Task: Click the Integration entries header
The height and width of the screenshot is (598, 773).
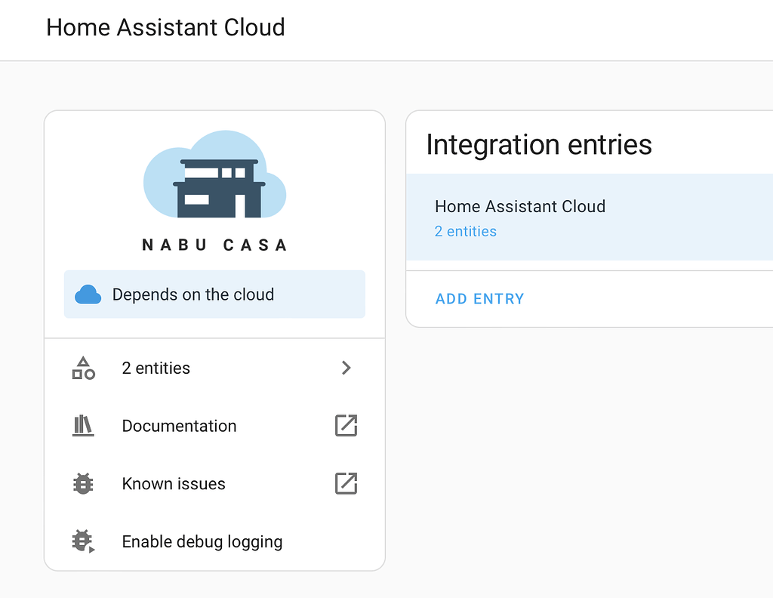Action: click(x=539, y=144)
